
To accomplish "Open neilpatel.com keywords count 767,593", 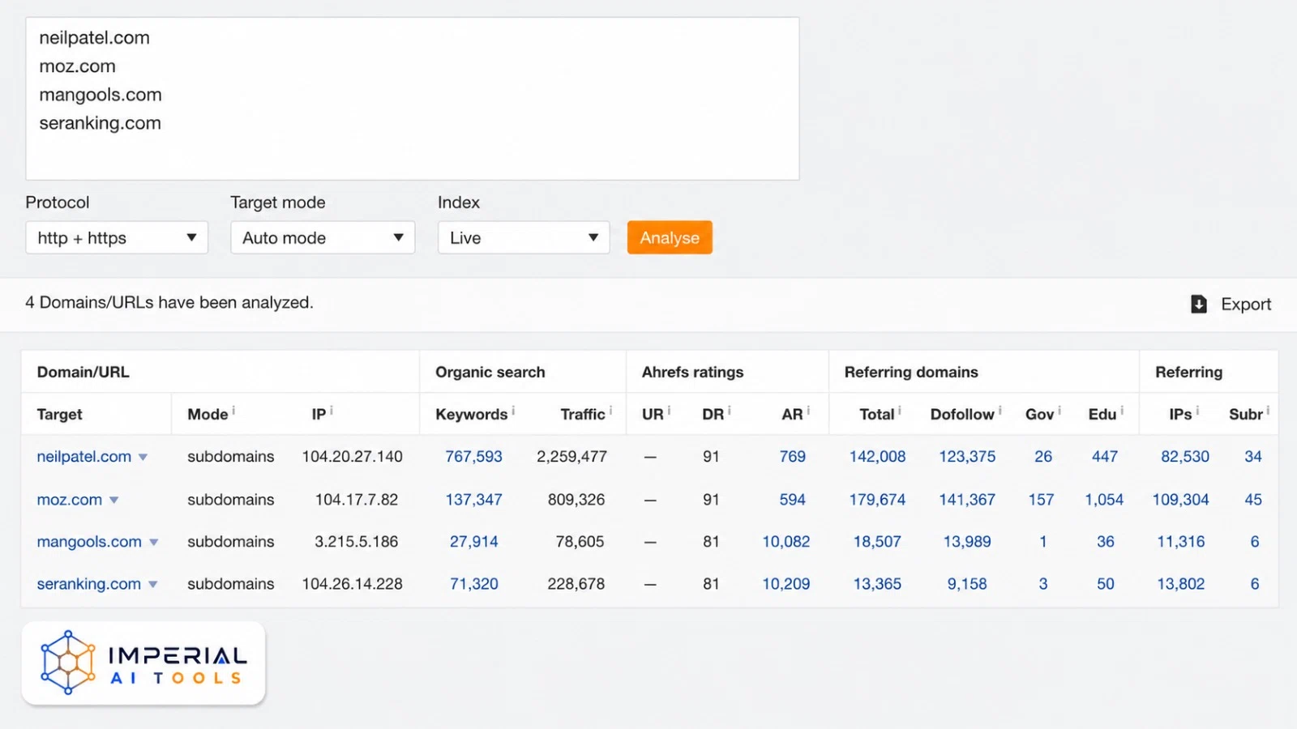I will tap(473, 456).
